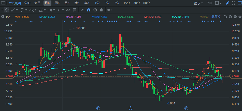
Task: Open F10 company info
Action: coord(209,3)
